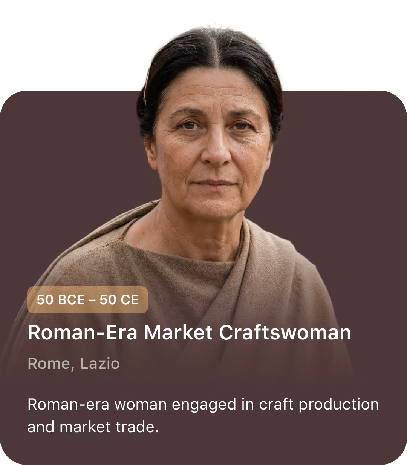Image resolution: width=407 pixels, height=465 pixels.
Task: Click the word Lazio in the location
Action: tap(100, 364)
